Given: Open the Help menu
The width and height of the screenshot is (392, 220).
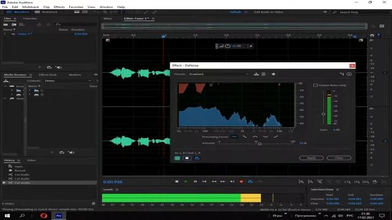Looking at the screenshot, I should (121, 7).
